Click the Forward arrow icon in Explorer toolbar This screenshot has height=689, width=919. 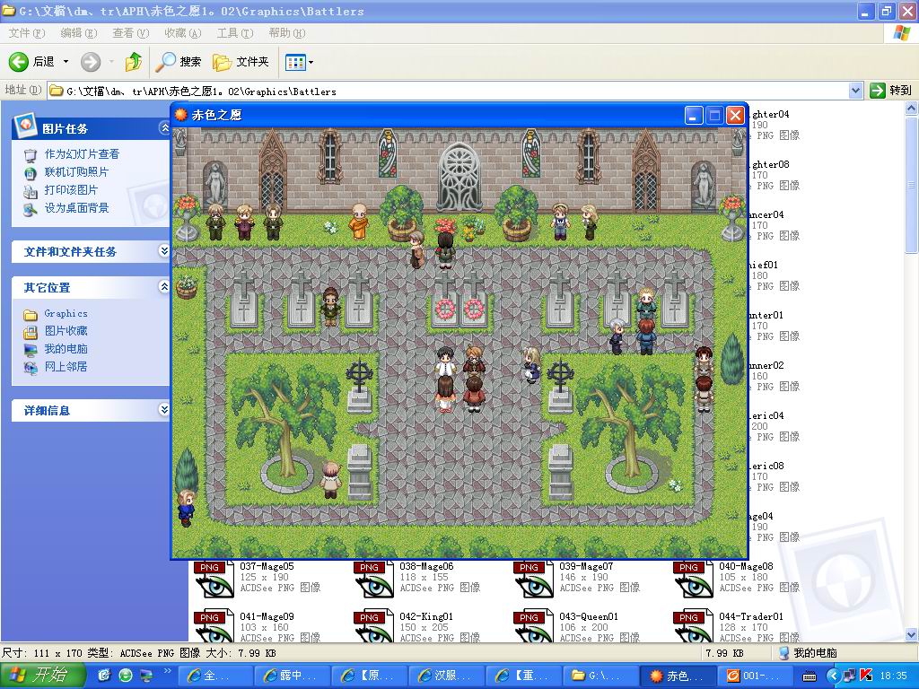tap(91, 62)
